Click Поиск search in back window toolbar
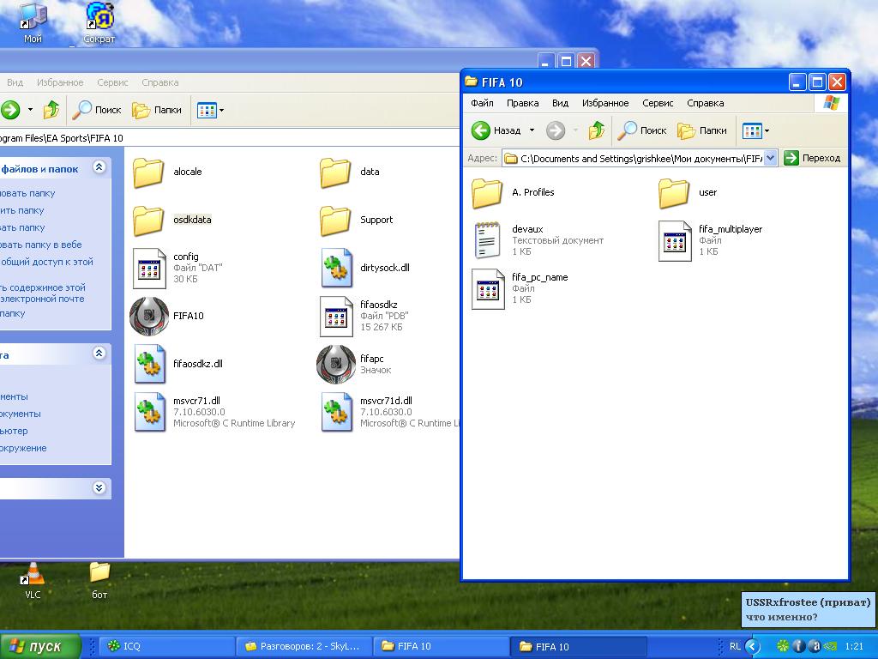The image size is (878, 659). pyautogui.click(x=97, y=110)
